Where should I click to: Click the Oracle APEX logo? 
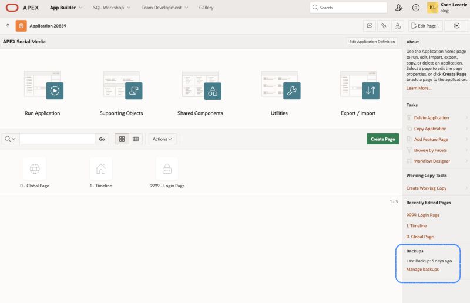click(22, 8)
